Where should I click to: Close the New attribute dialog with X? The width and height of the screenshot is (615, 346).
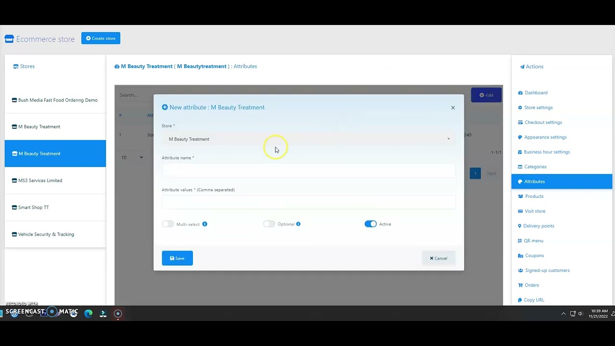(x=453, y=108)
